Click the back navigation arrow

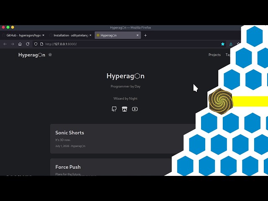click(5, 44)
